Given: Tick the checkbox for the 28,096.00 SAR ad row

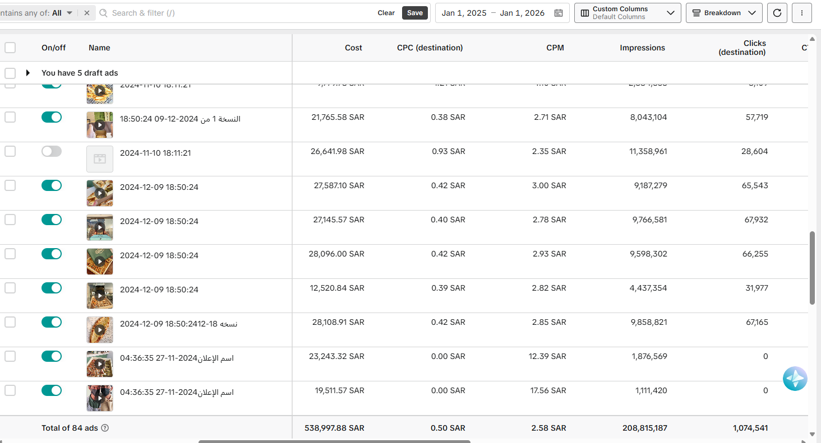Looking at the screenshot, I should [10, 254].
